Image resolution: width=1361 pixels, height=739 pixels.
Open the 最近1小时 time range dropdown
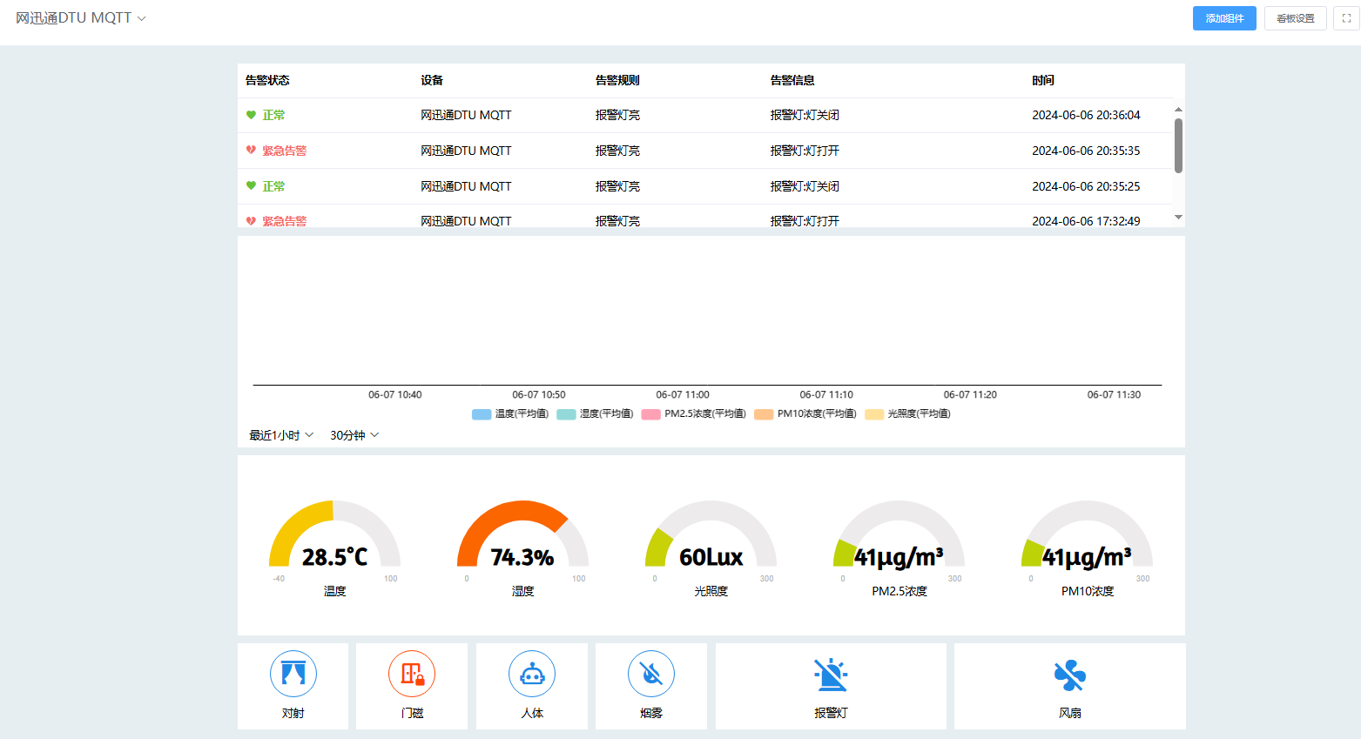281,435
